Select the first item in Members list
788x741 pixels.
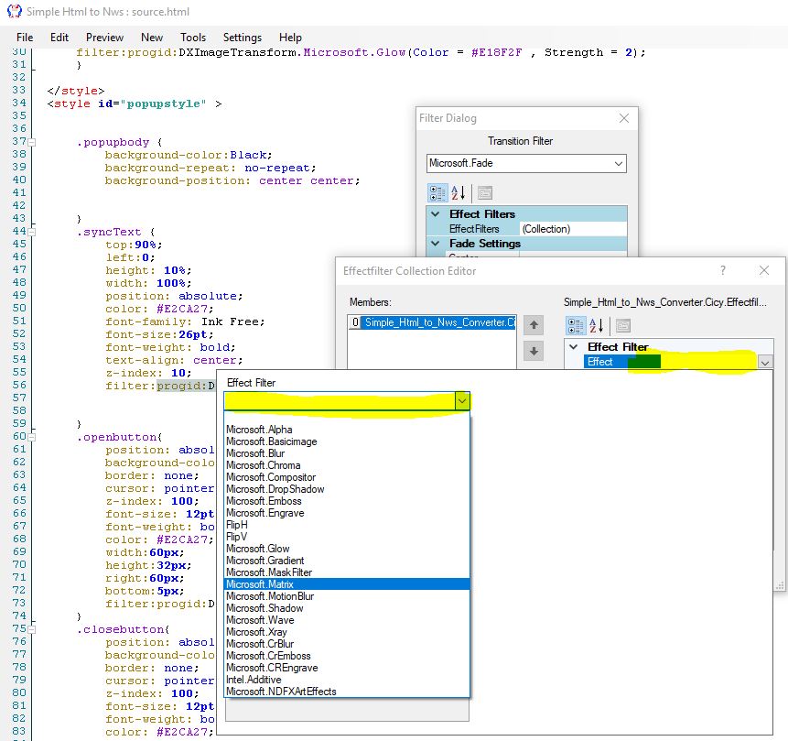click(435, 322)
